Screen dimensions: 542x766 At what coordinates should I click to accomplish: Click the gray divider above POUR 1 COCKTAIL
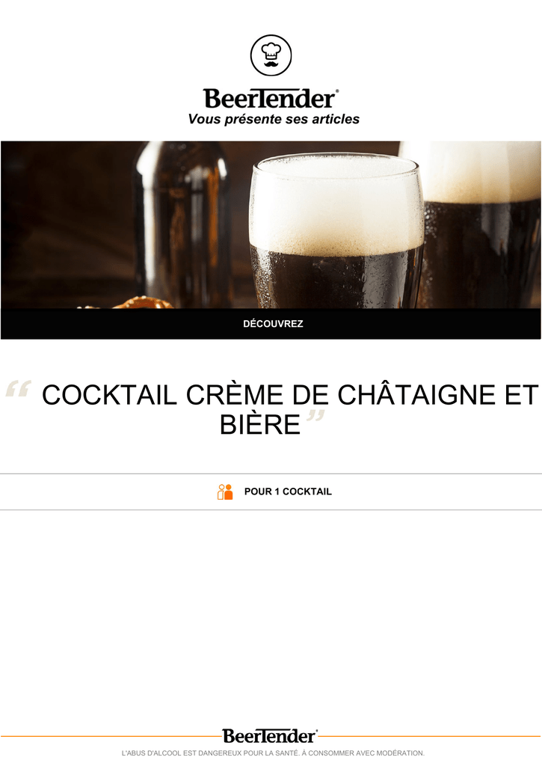click(x=271, y=474)
